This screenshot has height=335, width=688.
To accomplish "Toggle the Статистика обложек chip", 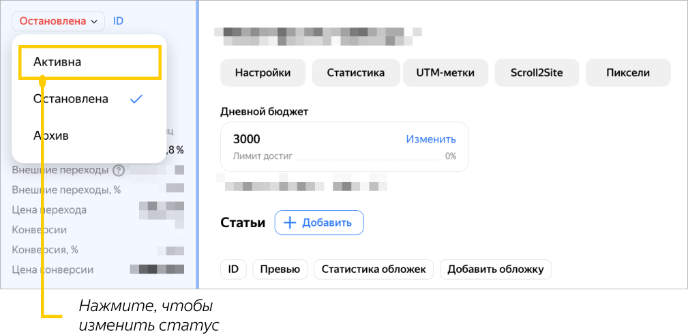I will click(x=374, y=270).
